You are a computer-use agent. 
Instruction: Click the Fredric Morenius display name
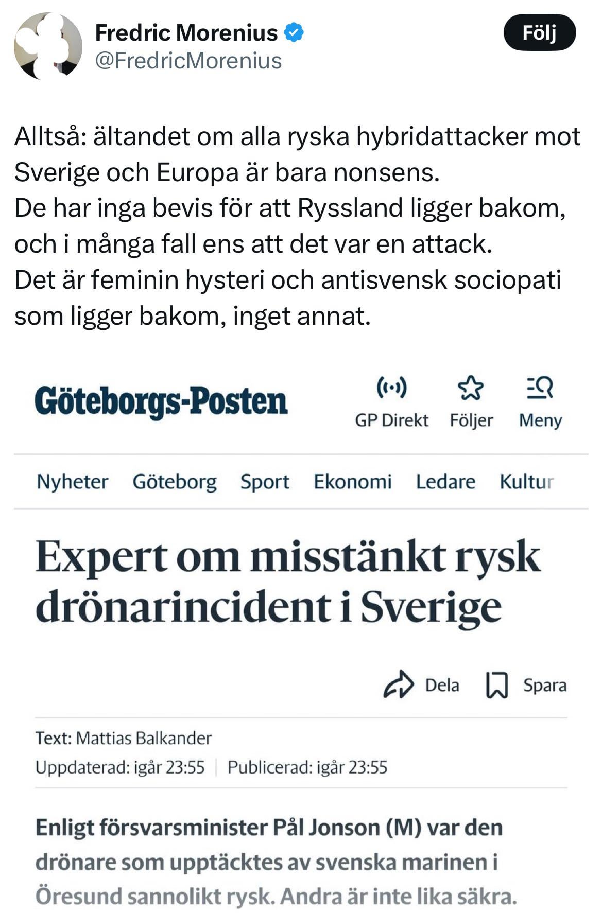186,33
